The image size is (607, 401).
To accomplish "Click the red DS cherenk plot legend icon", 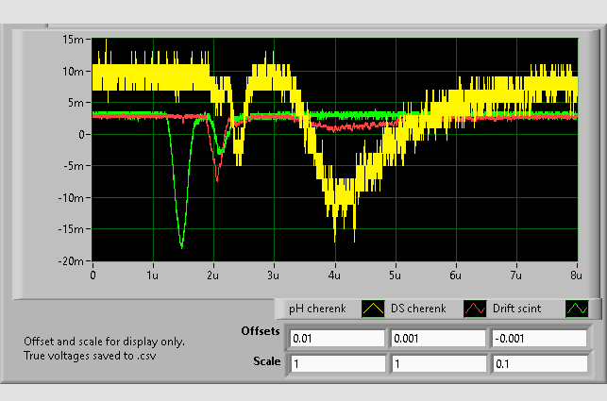I will click(475, 309).
